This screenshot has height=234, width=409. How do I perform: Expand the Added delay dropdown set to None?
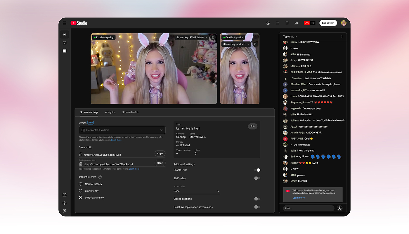[196, 191]
